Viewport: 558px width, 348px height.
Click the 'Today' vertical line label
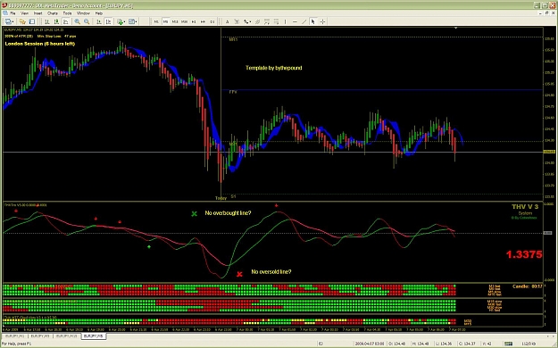click(x=221, y=198)
